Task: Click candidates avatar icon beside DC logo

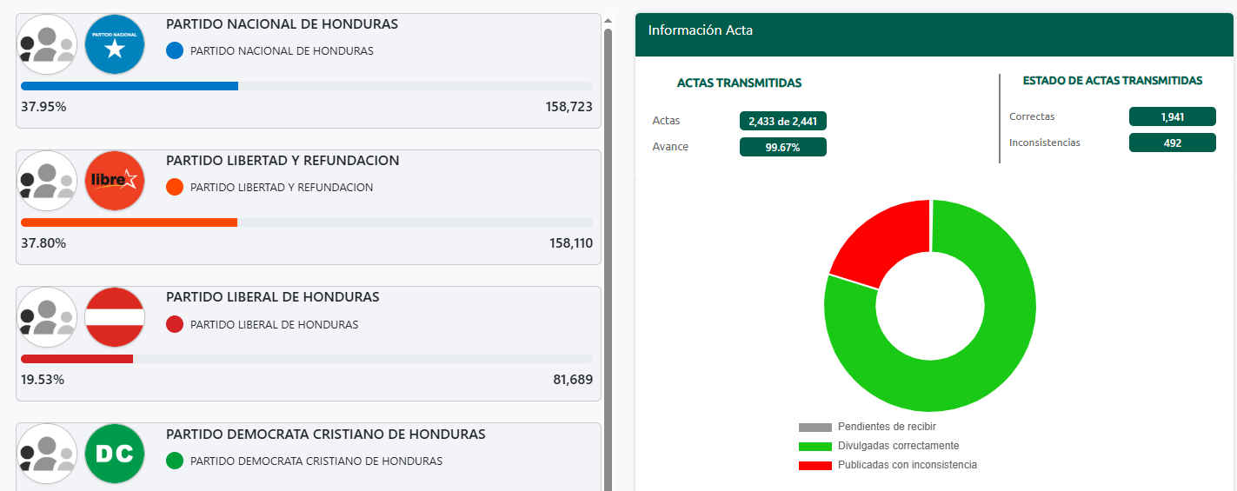Action: 48,454
